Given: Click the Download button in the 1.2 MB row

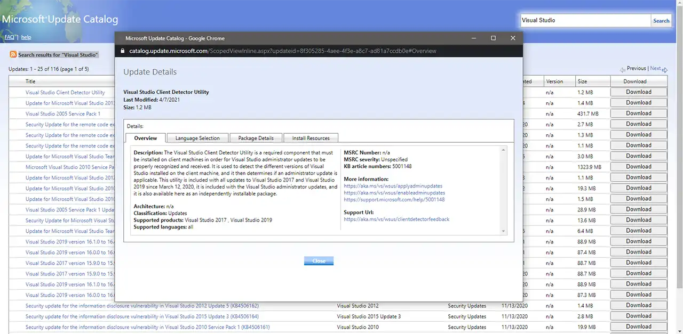Looking at the screenshot, I should 639,92.
